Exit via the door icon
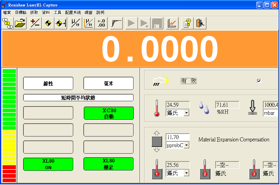Viewport: 280px width, 185px height. (200, 23)
